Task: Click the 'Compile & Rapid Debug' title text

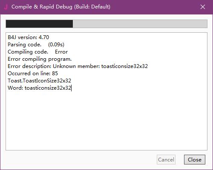Action: tap(42, 7)
